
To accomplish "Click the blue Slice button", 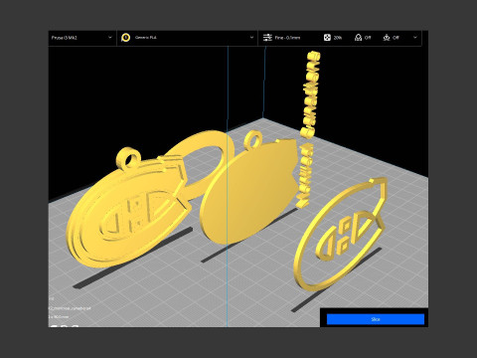I will pos(376,319).
